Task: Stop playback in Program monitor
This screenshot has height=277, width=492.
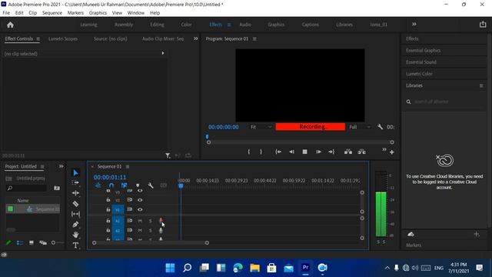Action: [x=304, y=152]
